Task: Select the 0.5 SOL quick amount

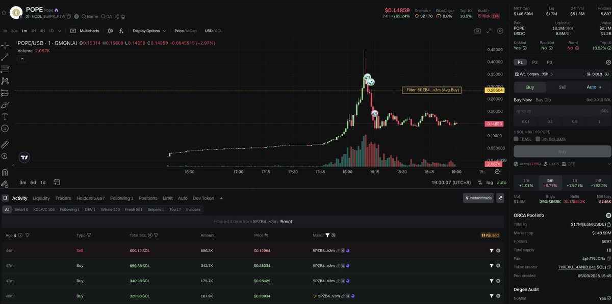Action: [575, 121]
